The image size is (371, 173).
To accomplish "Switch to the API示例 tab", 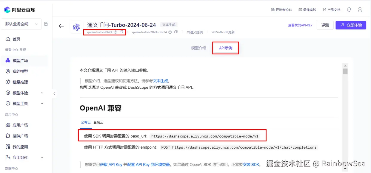I will click(226, 48).
